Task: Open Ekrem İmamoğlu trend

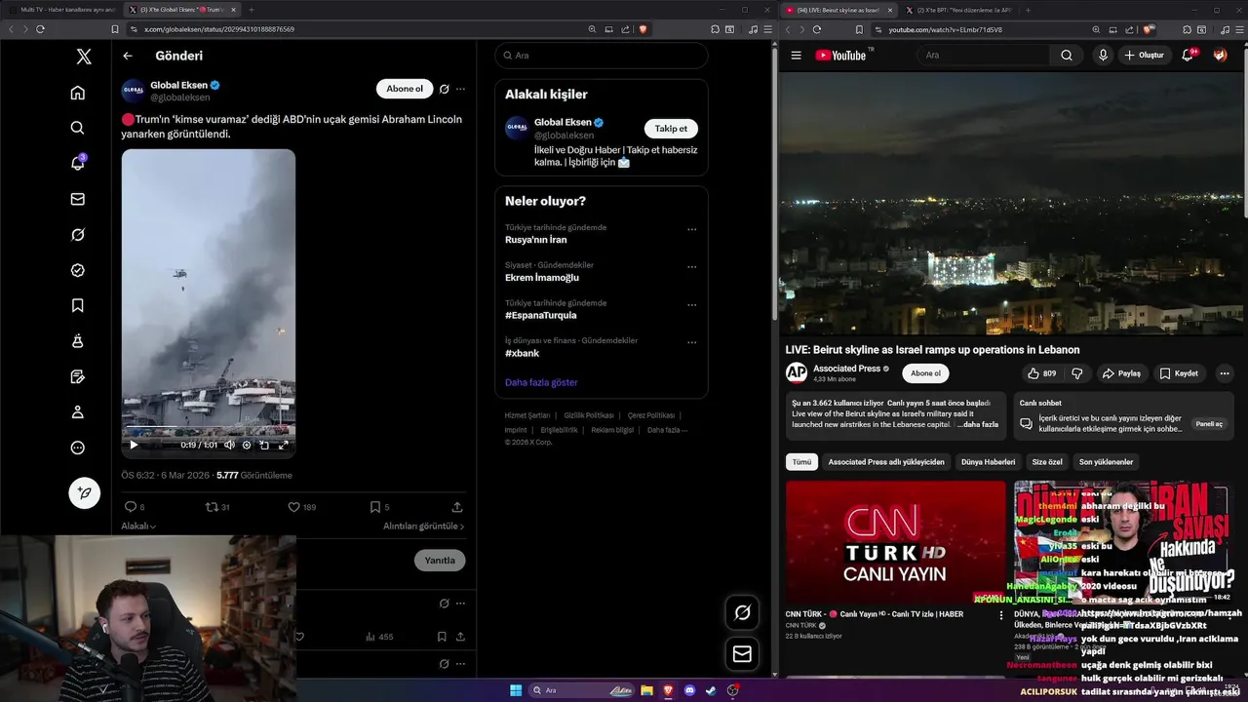Action: (542, 278)
